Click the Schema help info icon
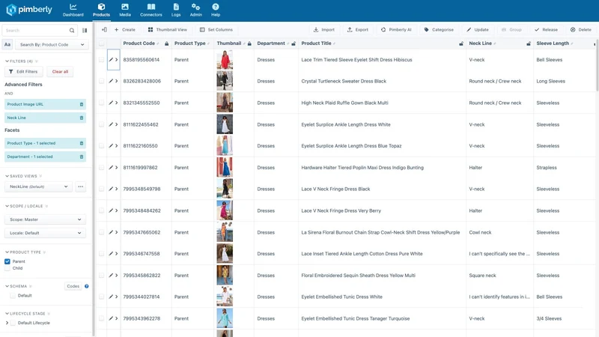The height and width of the screenshot is (337, 599). (87, 286)
